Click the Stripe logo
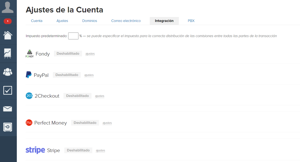 [x=35, y=150]
